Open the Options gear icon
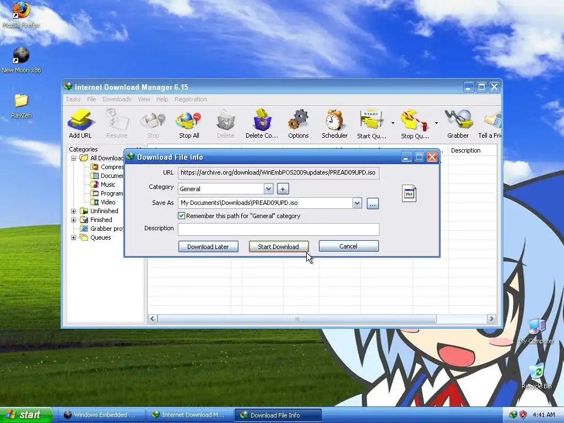The width and height of the screenshot is (564, 423). coord(298,124)
